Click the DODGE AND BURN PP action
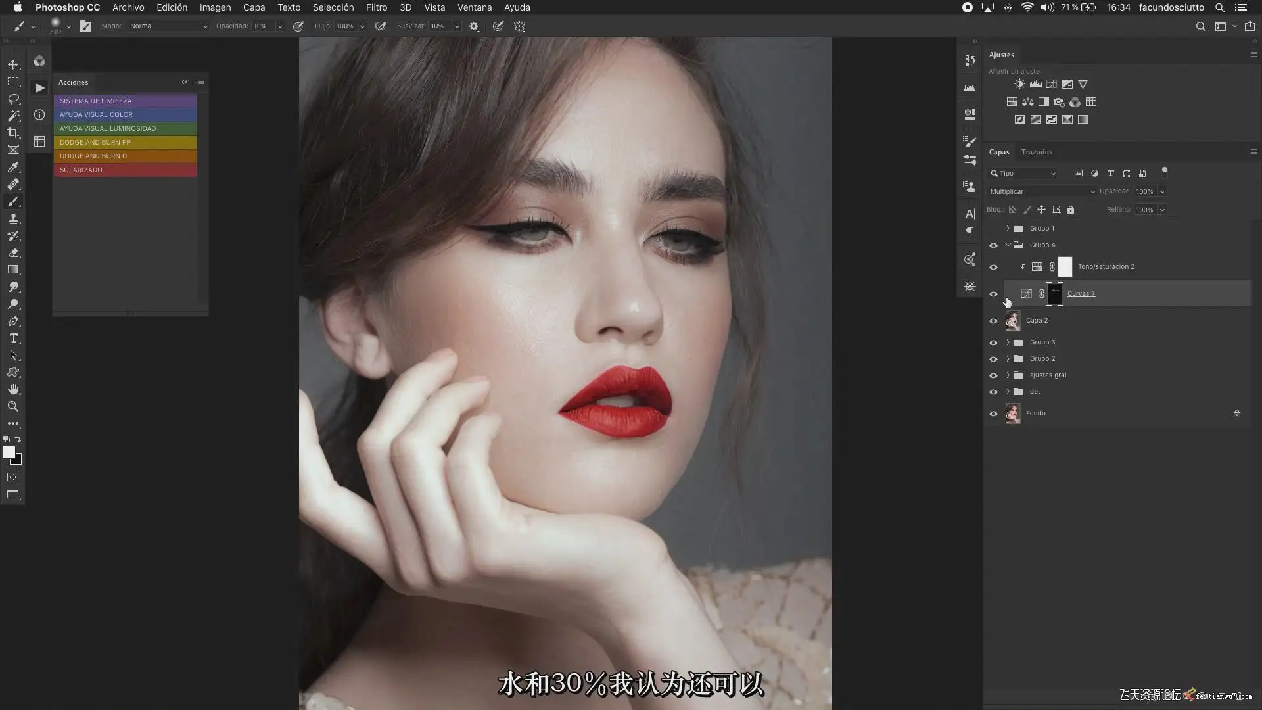The image size is (1262, 710). pos(125,142)
